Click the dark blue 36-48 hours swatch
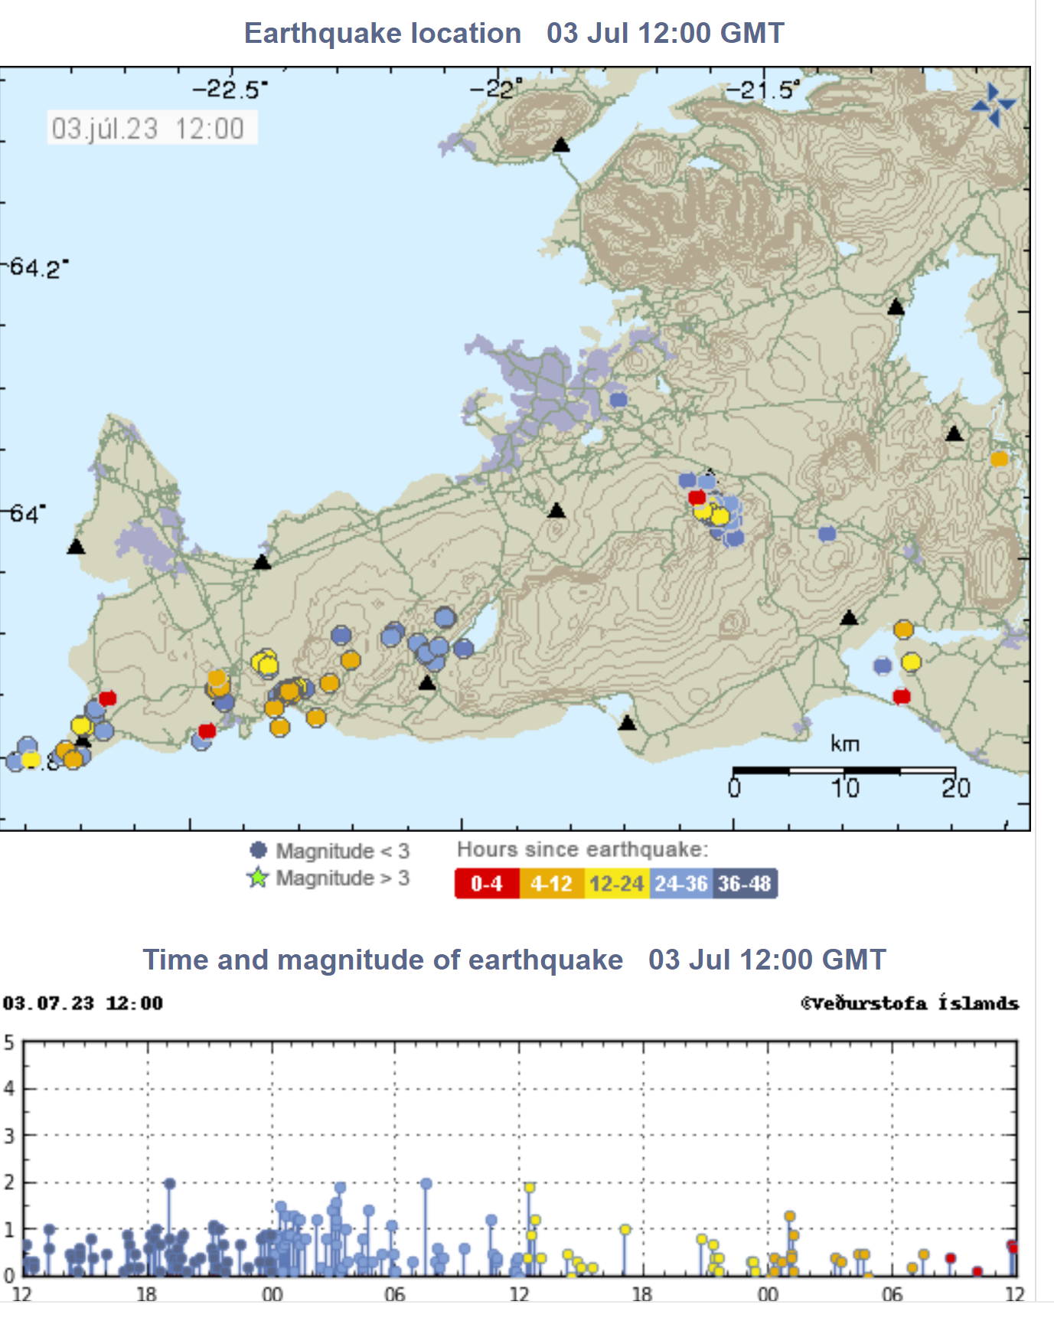Image resolution: width=1054 pixels, height=1331 pixels. 744,883
